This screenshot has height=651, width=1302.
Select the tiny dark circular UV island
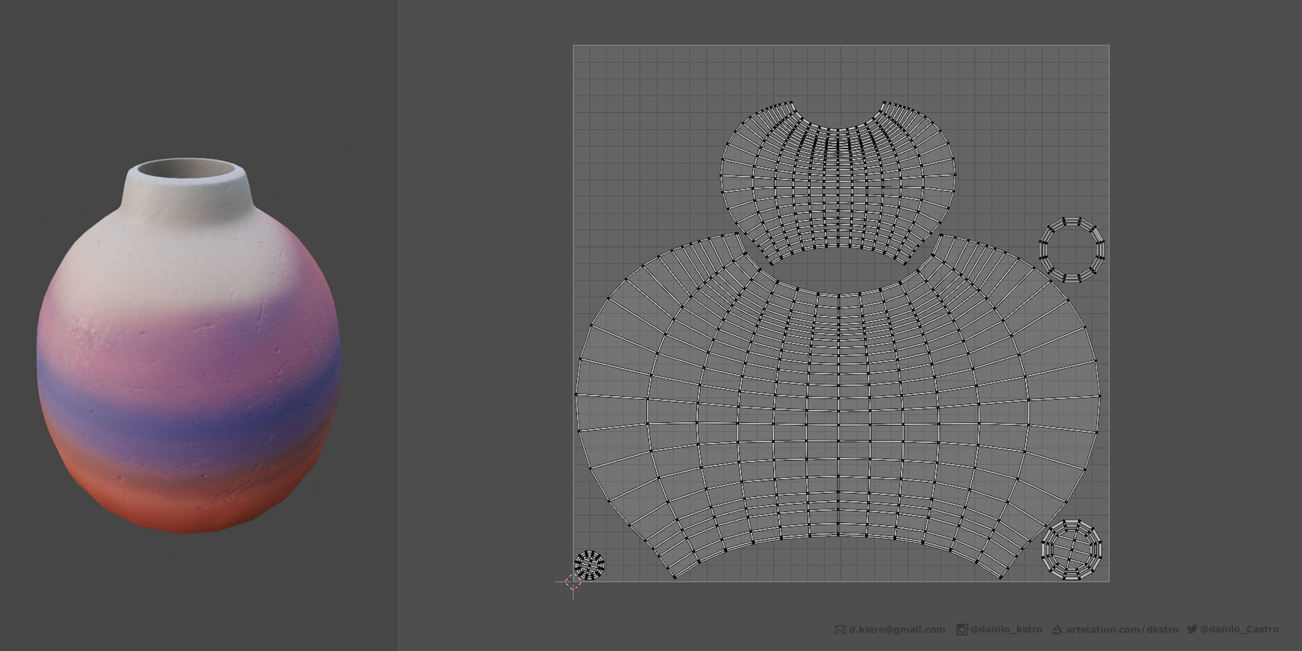(x=589, y=565)
